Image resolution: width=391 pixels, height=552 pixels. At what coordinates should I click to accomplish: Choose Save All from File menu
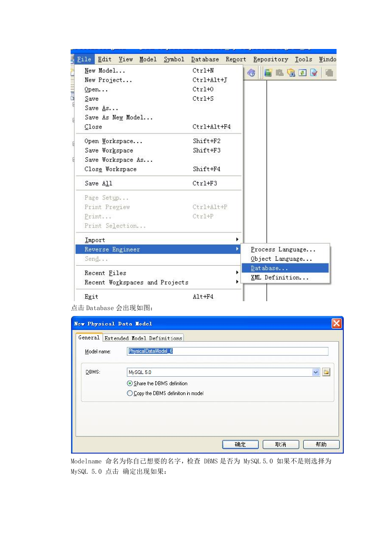click(x=159, y=183)
